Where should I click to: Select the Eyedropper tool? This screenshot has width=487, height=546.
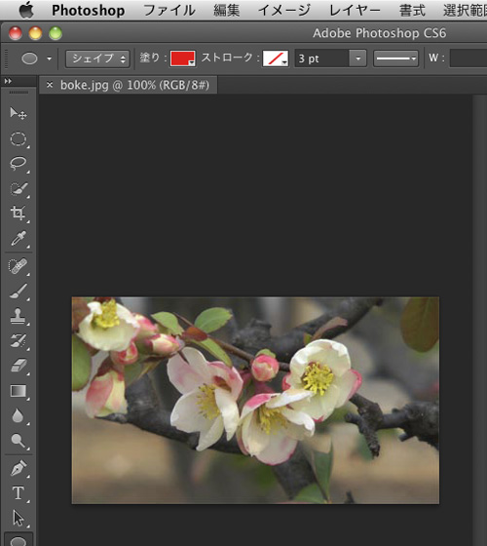tap(19, 238)
